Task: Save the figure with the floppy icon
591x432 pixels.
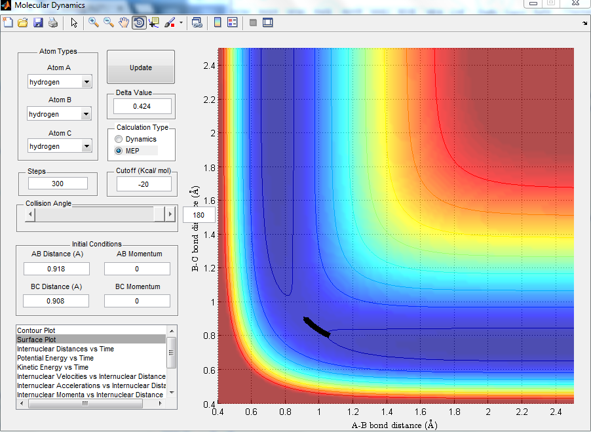Action: [38, 23]
